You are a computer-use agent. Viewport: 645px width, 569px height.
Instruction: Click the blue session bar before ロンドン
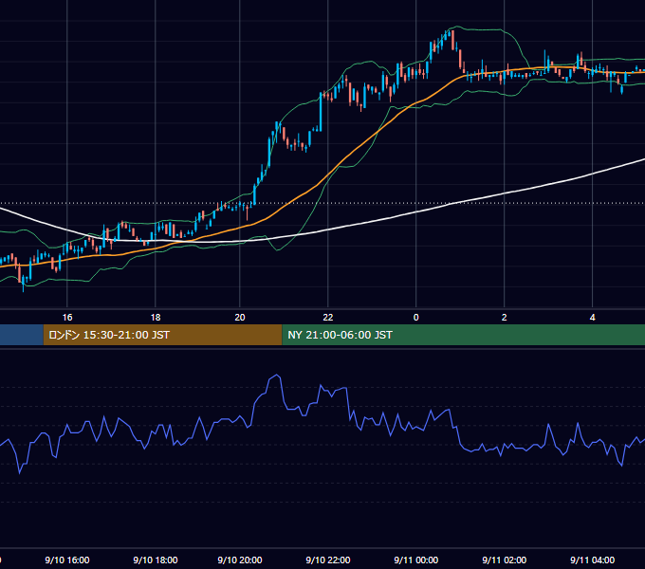[22, 335]
